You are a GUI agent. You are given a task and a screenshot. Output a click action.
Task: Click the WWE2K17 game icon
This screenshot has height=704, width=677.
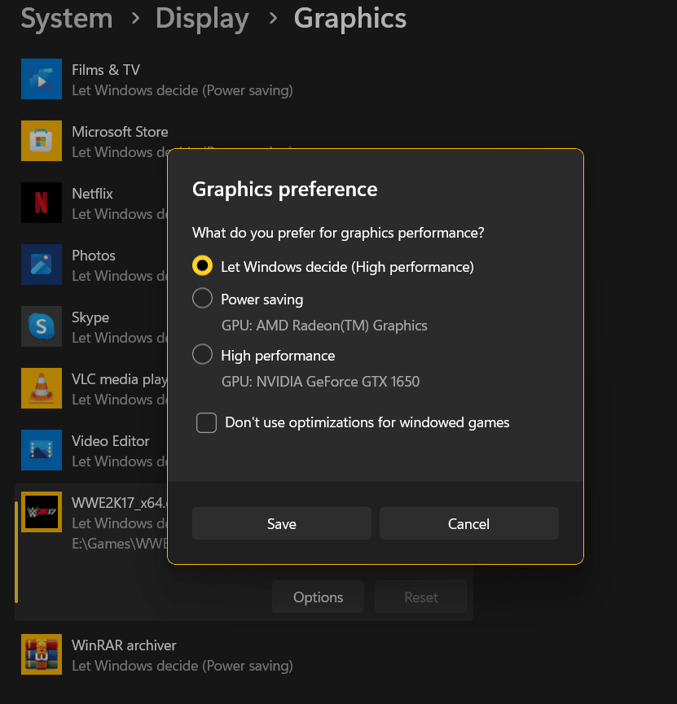coord(42,512)
